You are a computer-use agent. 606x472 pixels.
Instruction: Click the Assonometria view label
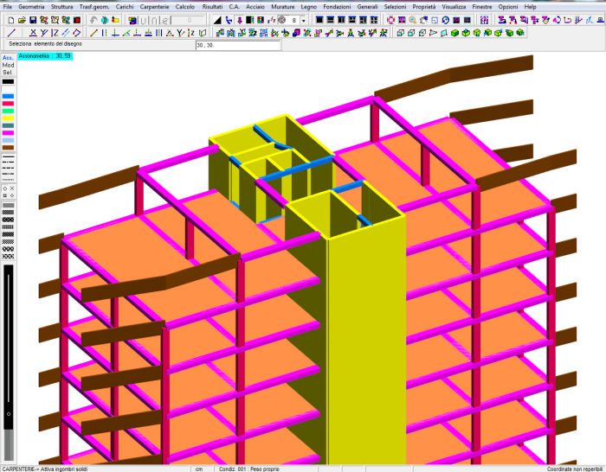[x=45, y=55]
